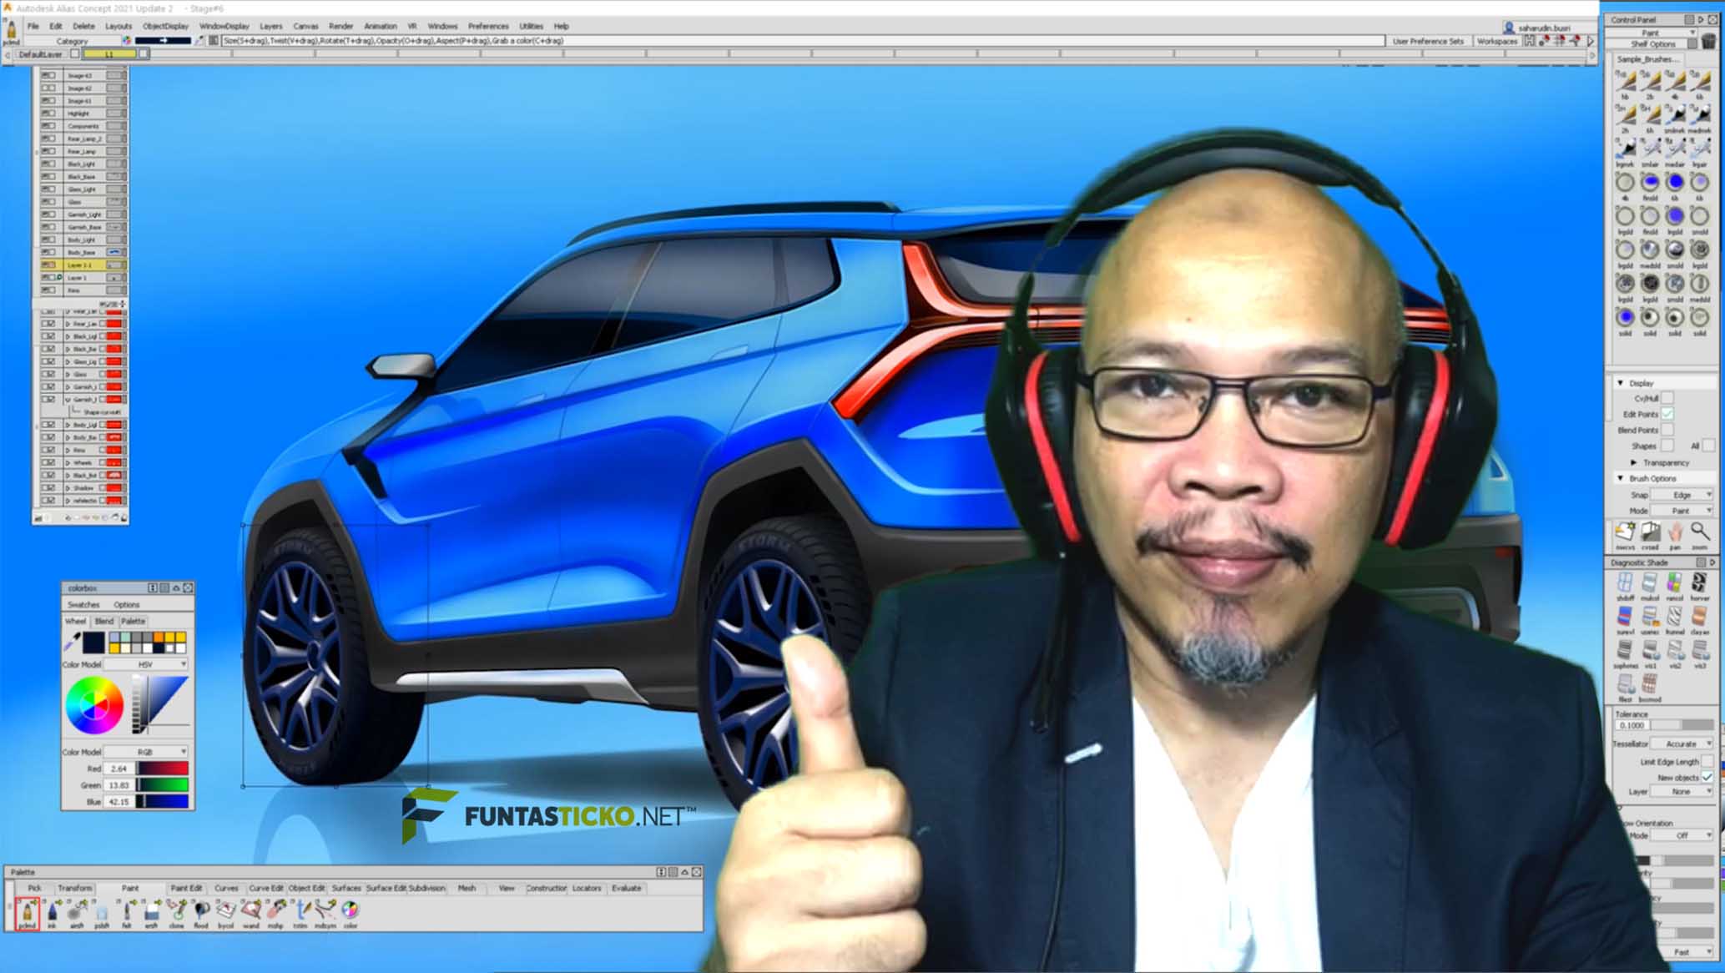
Task: Click the eyedropper in the colorbox
Action: click(x=72, y=642)
